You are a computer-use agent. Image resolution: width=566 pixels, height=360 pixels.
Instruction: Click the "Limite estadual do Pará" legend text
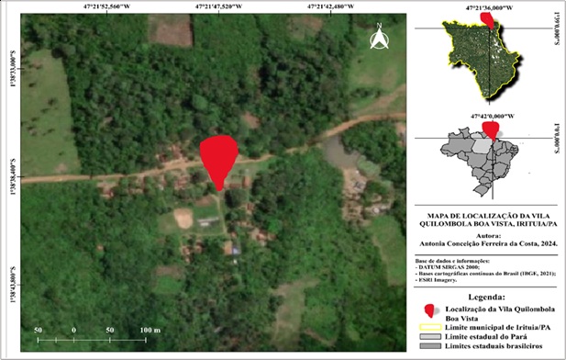tap(485, 336)
